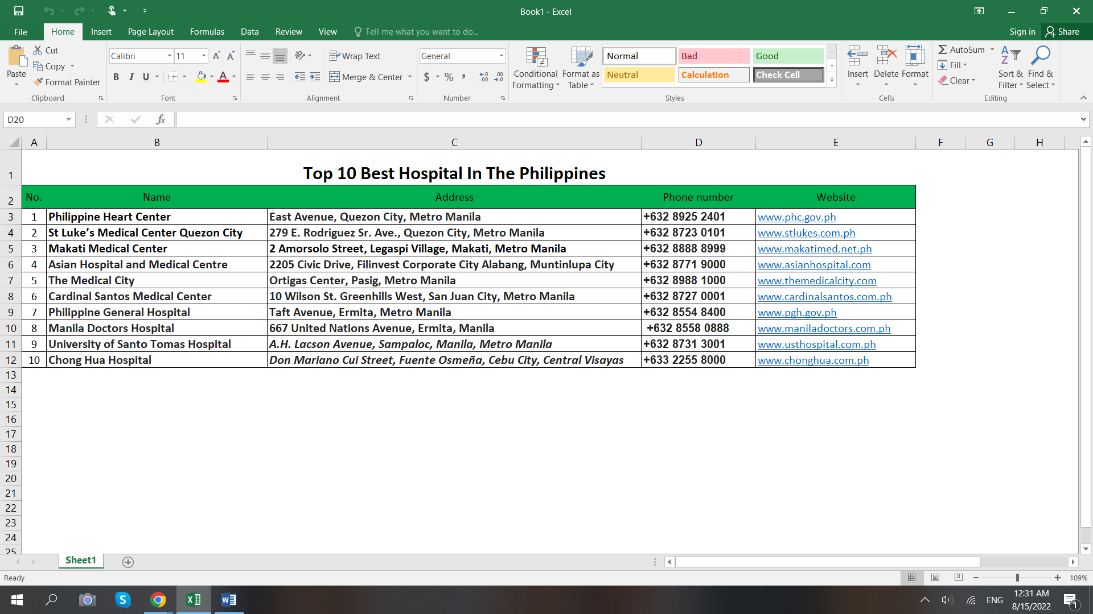
Task: Toggle Bold formatting
Action: pyautogui.click(x=116, y=77)
